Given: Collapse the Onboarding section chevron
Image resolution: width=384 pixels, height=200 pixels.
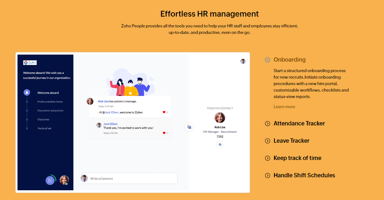Looking at the screenshot, I should point(268,60).
